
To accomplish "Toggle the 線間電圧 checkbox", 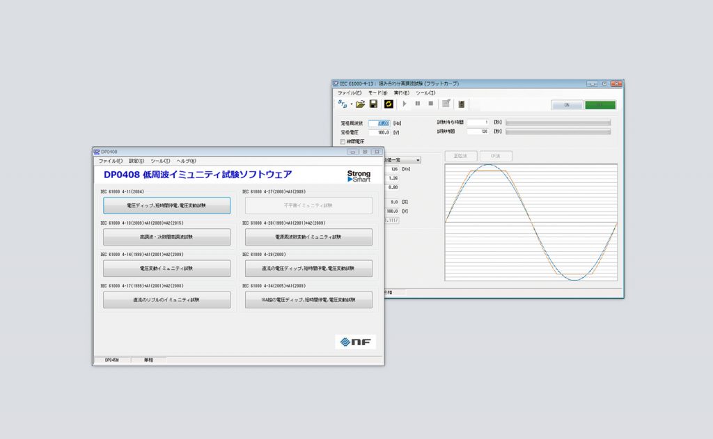I will (343, 141).
